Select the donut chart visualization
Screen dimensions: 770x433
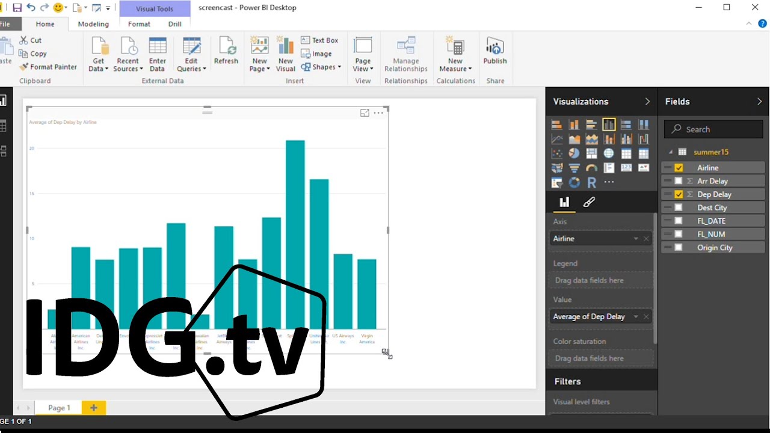point(574,182)
